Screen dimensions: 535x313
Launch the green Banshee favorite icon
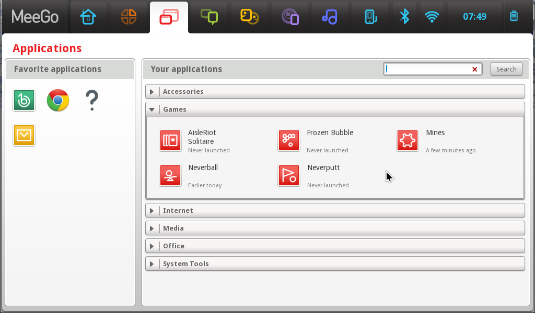[24, 100]
